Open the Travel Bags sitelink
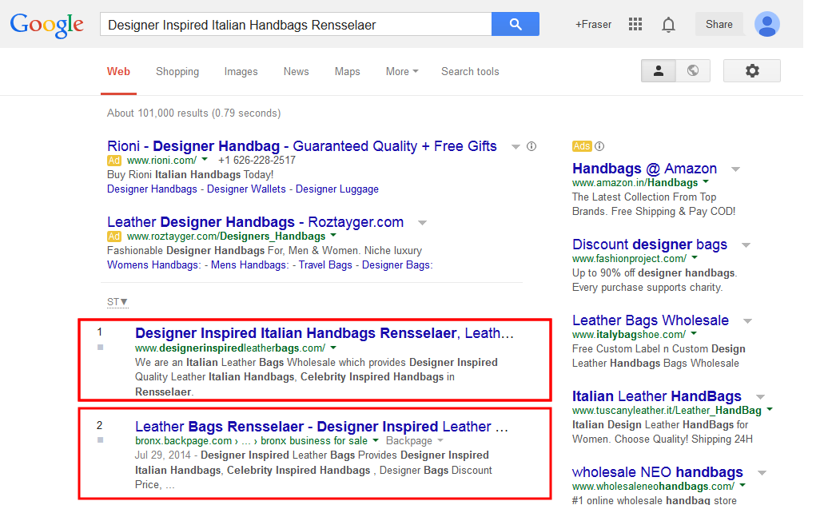This screenshot has width=840, height=505. [325, 265]
